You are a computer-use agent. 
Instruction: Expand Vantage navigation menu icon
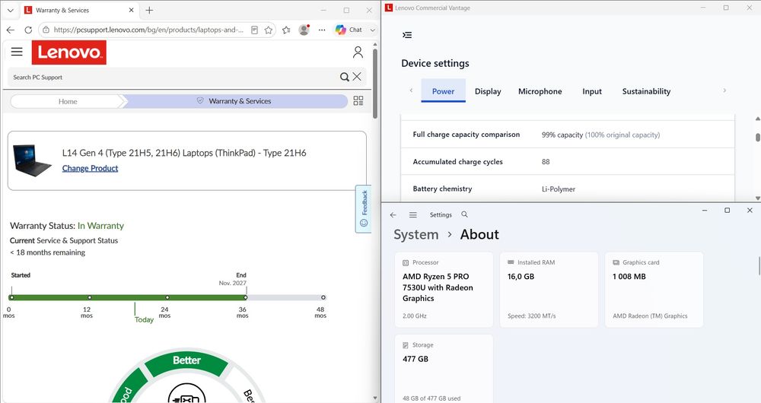[x=407, y=35]
